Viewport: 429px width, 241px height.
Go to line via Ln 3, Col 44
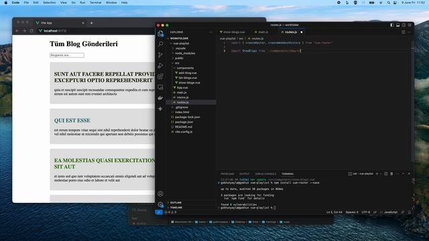coord(334,212)
